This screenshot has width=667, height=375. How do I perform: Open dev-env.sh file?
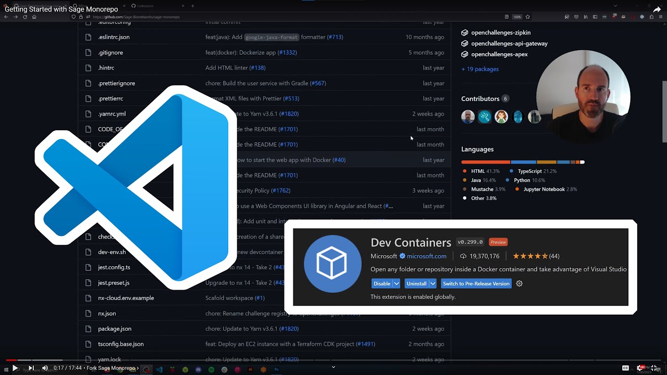[112, 252]
